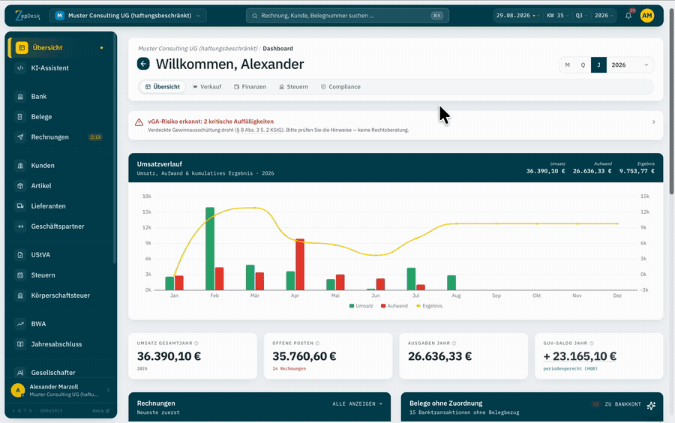This screenshot has height=423, width=675.
Task: Click the sparkle AI icon in Belege panel
Action: point(651,405)
